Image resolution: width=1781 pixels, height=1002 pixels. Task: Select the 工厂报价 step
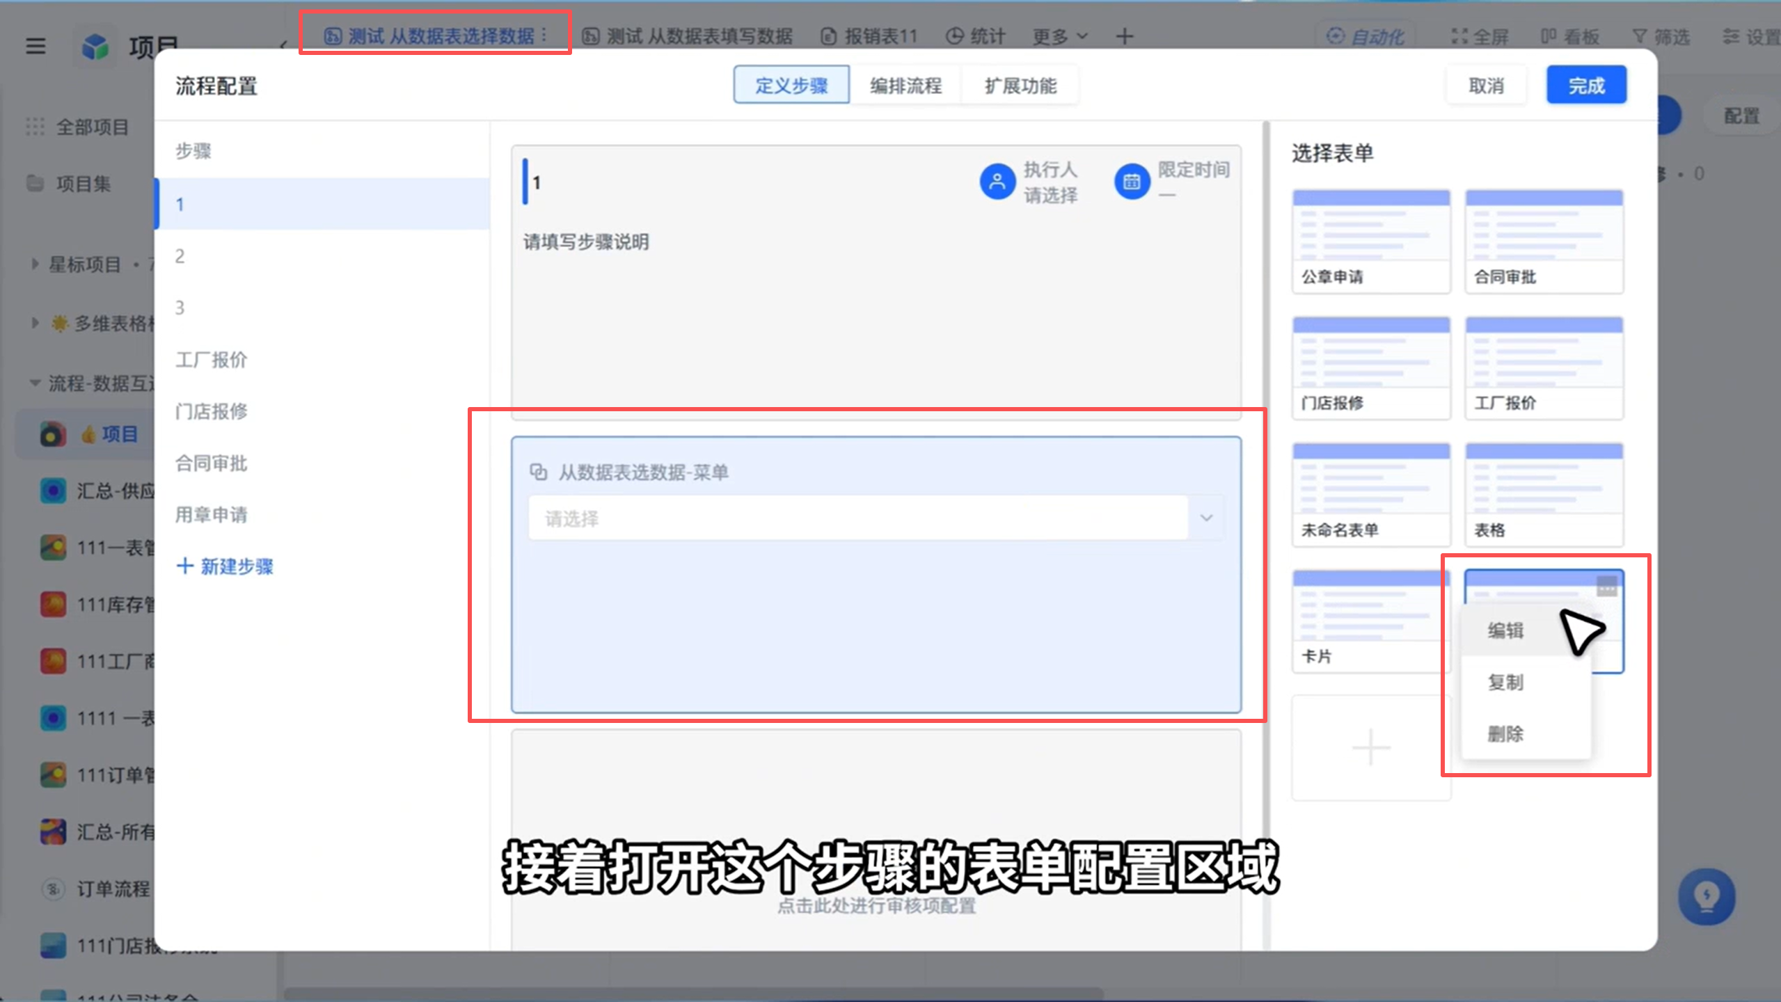coord(322,359)
